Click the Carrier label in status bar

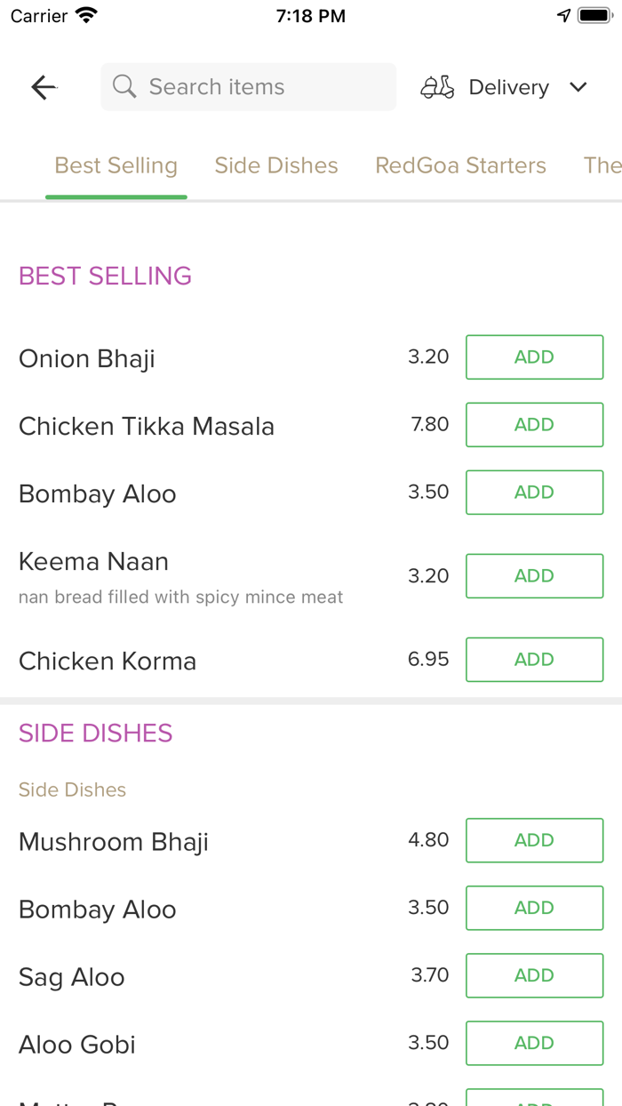(32, 14)
